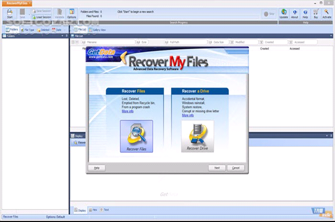Viewport: 335px width, 222px height.
Task: Click the Validate toolbar icon
Action: [x=59, y=14]
